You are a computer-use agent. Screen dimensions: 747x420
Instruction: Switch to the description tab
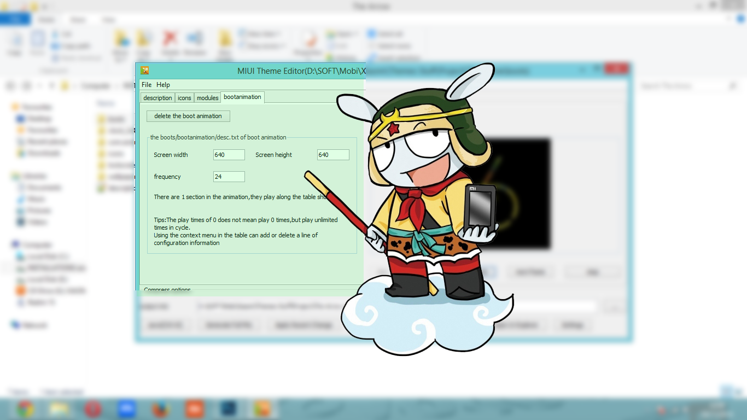click(157, 98)
